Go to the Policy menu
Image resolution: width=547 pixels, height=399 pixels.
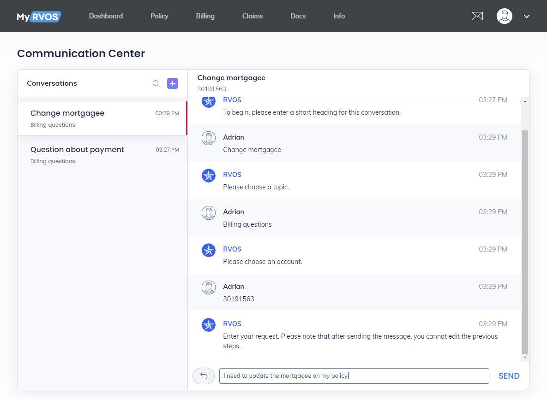(x=159, y=16)
